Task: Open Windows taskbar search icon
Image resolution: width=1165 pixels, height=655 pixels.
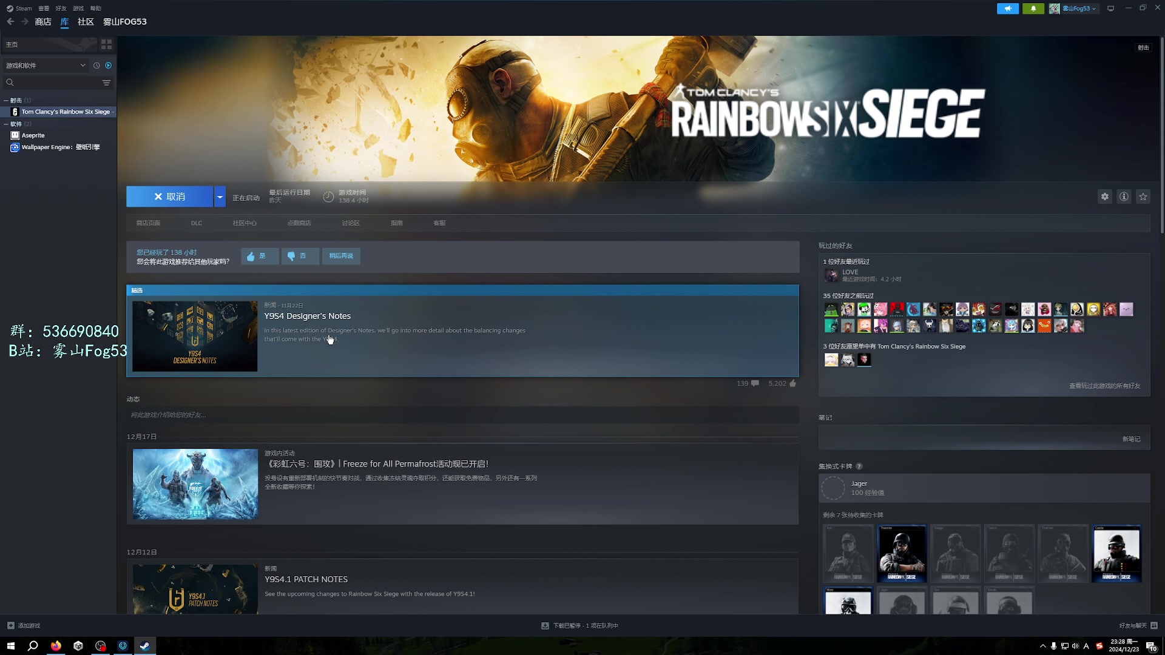Action: [33, 646]
